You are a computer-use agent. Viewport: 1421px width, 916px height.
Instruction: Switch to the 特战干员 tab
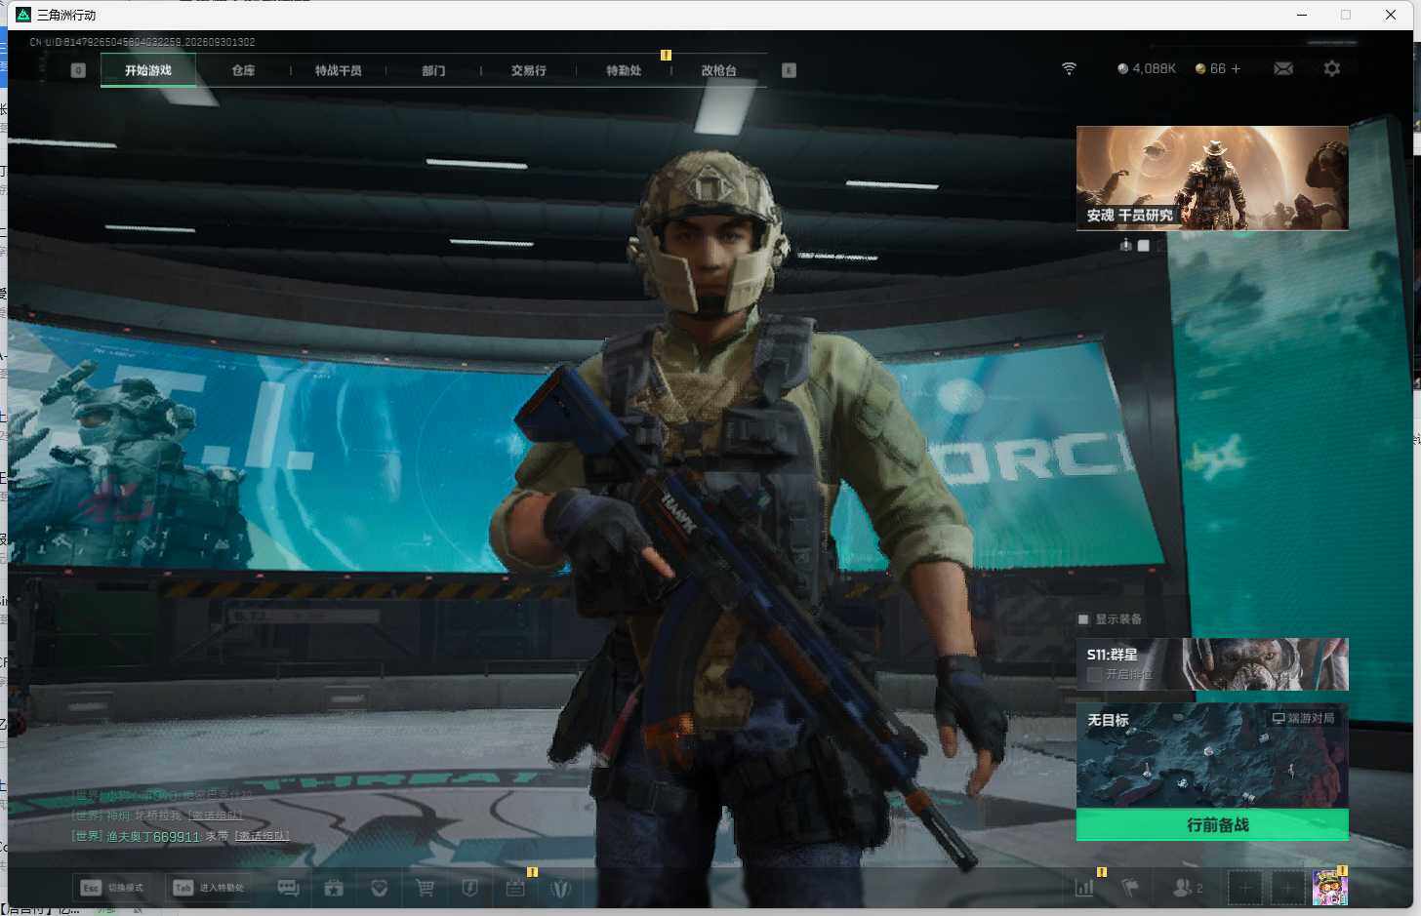point(338,70)
